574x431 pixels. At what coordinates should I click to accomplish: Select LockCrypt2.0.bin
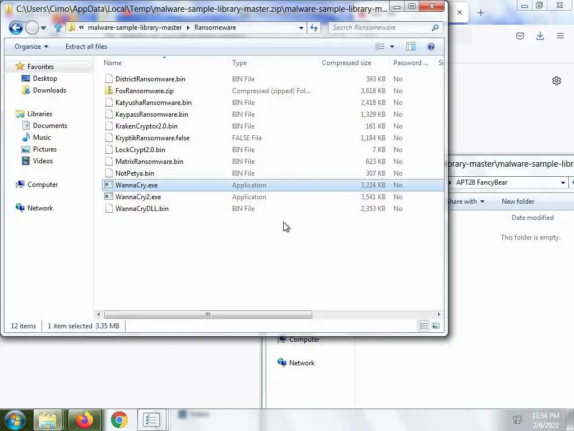click(140, 149)
